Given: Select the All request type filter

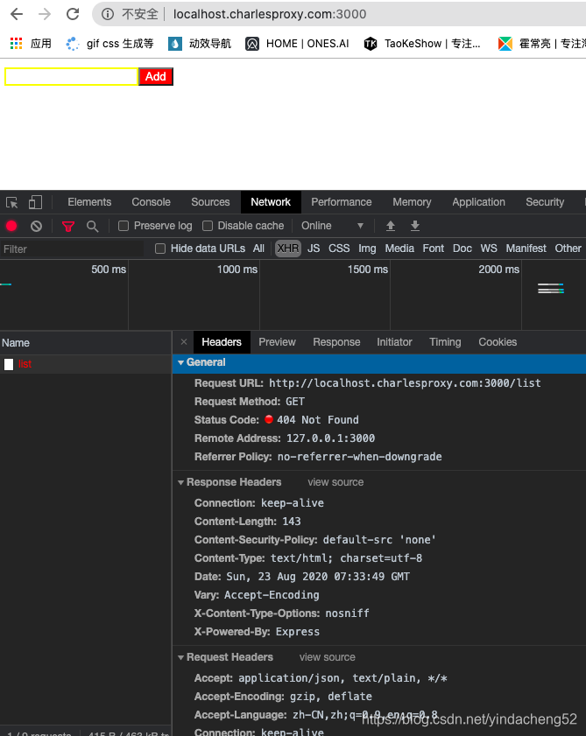Looking at the screenshot, I should click(258, 249).
